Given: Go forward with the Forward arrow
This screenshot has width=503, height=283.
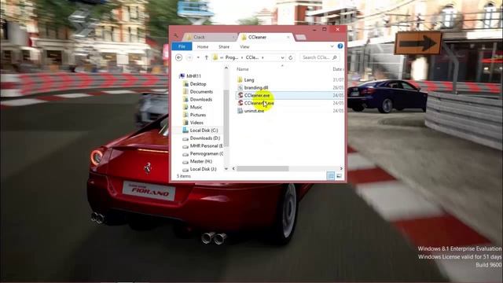Looking at the screenshot, I should click(x=189, y=57).
